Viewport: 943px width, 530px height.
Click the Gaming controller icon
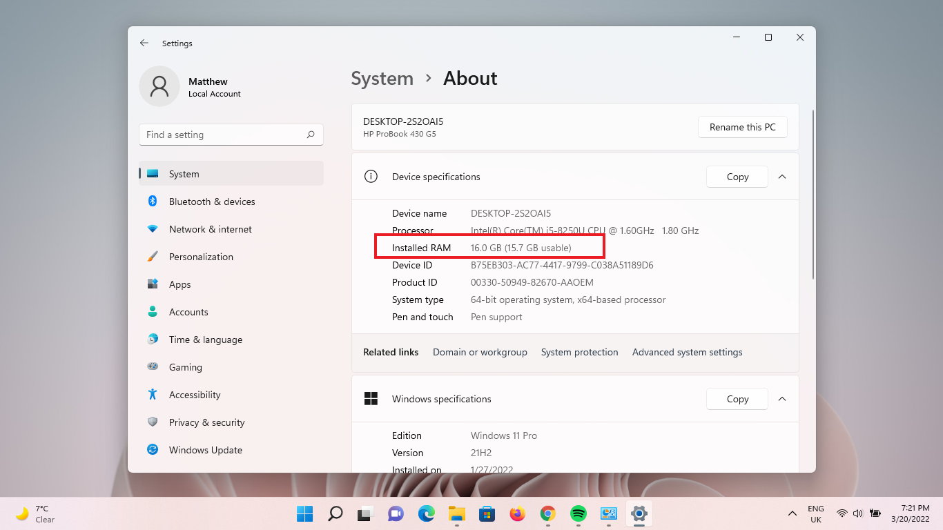click(153, 367)
